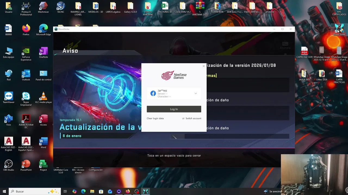Open CADe_SIMU V4.2 desktop folder

(x=182, y=8)
